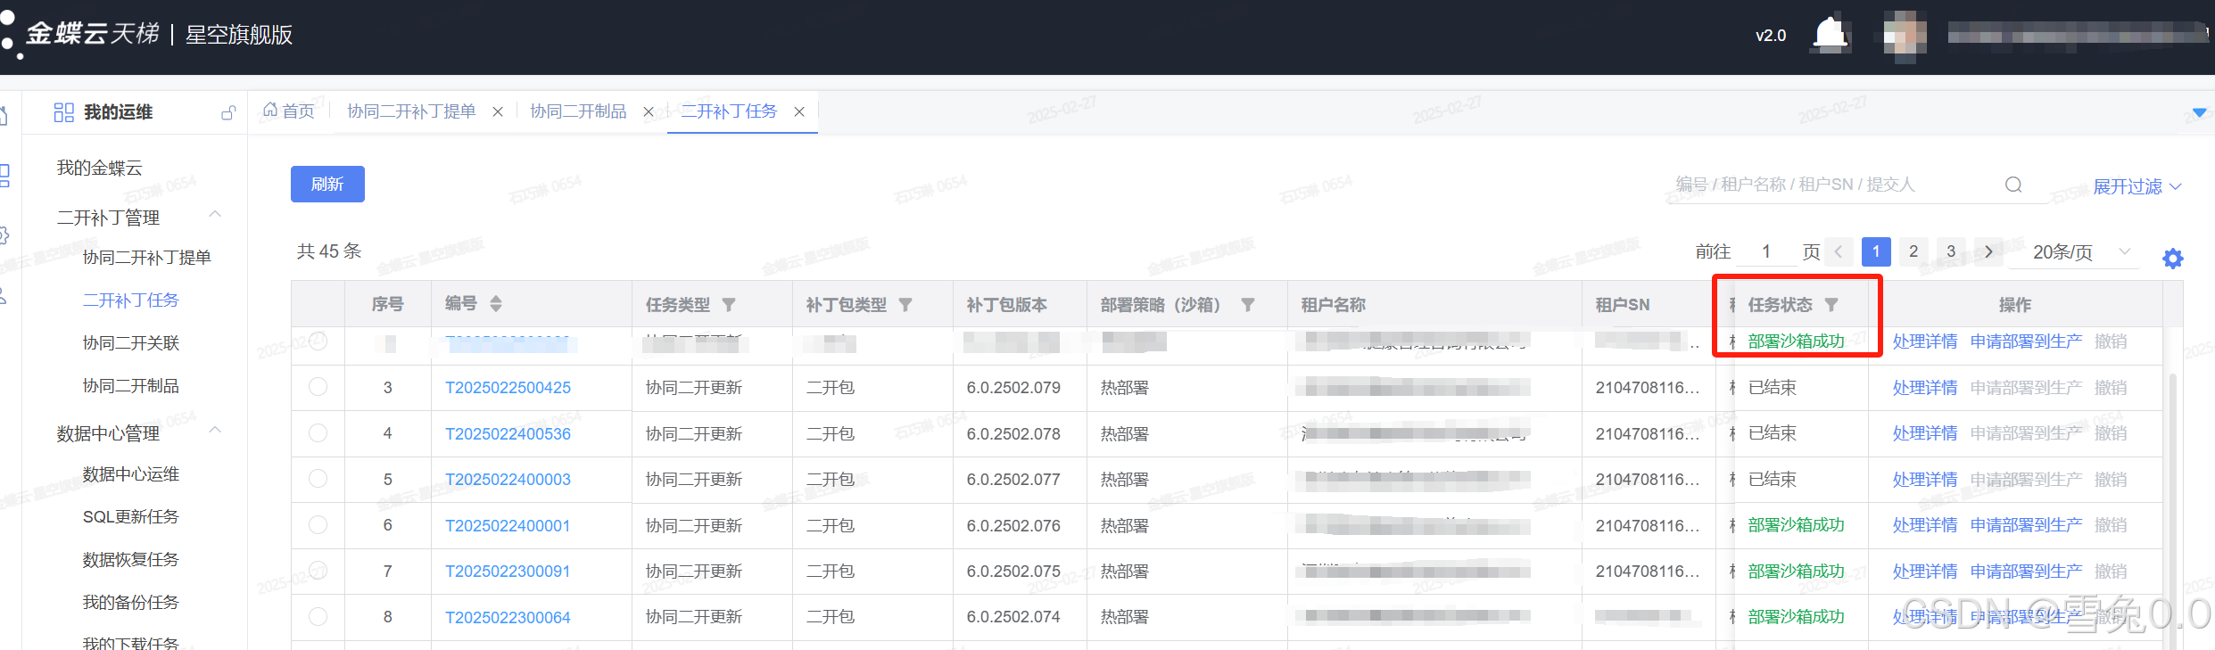Image resolution: width=2215 pixels, height=650 pixels.
Task: Open task T2025022500425 link
Action: click(508, 388)
